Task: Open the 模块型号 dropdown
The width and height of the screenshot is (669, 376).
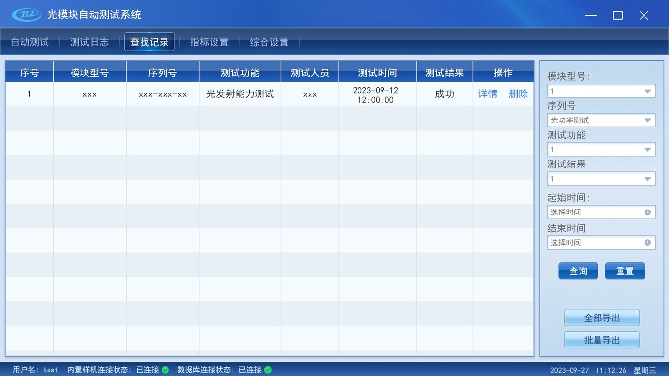Action: pyautogui.click(x=601, y=91)
